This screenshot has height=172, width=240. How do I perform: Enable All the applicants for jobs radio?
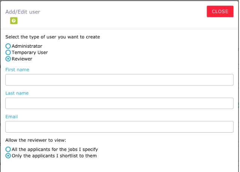8,149
